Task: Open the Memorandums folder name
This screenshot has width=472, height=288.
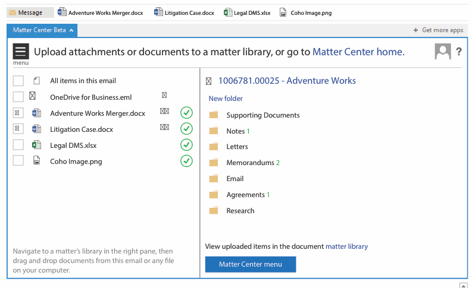Action: tap(250, 163)
